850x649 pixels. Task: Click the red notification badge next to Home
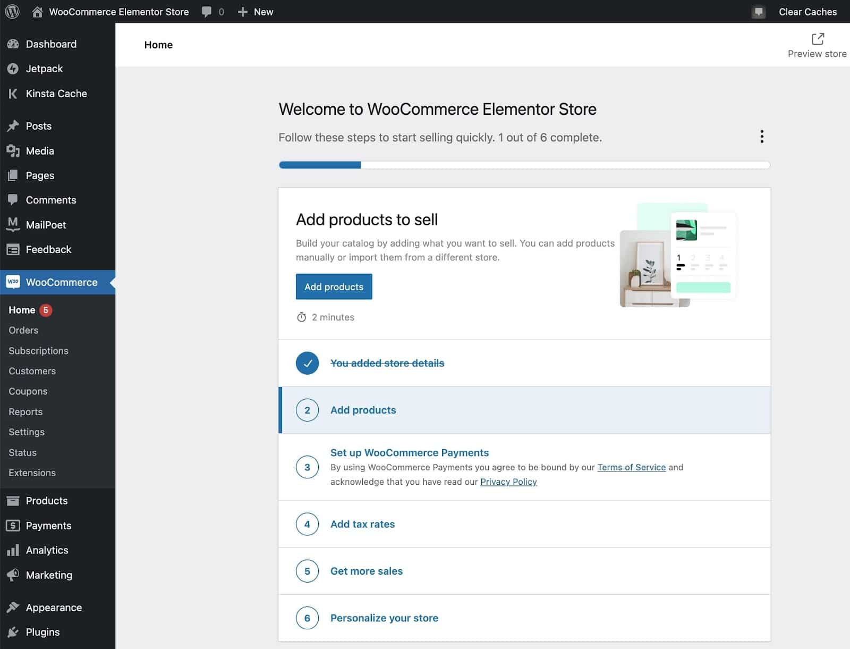[45, 310]
